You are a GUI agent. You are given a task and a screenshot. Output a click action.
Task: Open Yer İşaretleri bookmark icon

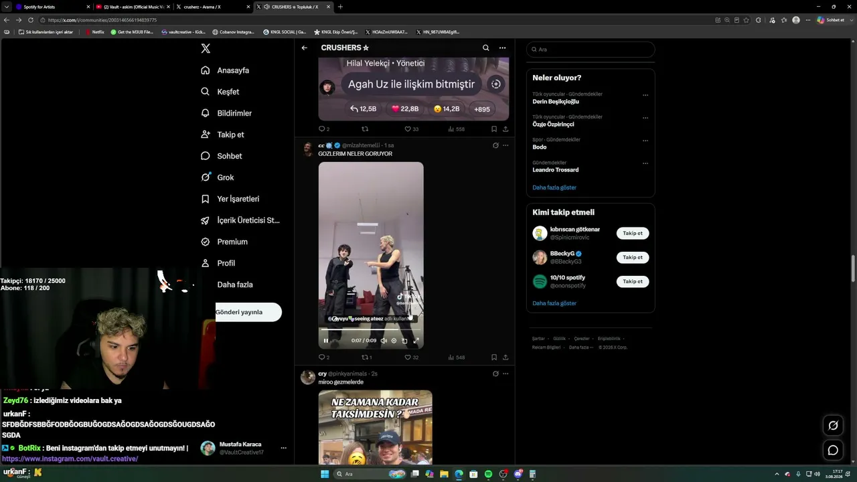click(206, 199)
